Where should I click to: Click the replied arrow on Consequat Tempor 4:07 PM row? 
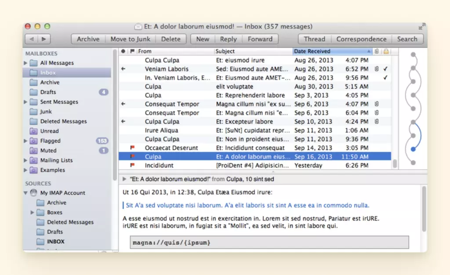click(123, 104)
